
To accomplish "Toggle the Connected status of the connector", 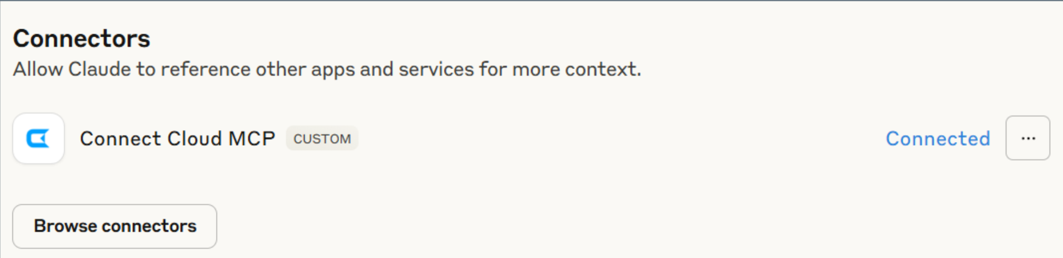I will tap(938, 138).
